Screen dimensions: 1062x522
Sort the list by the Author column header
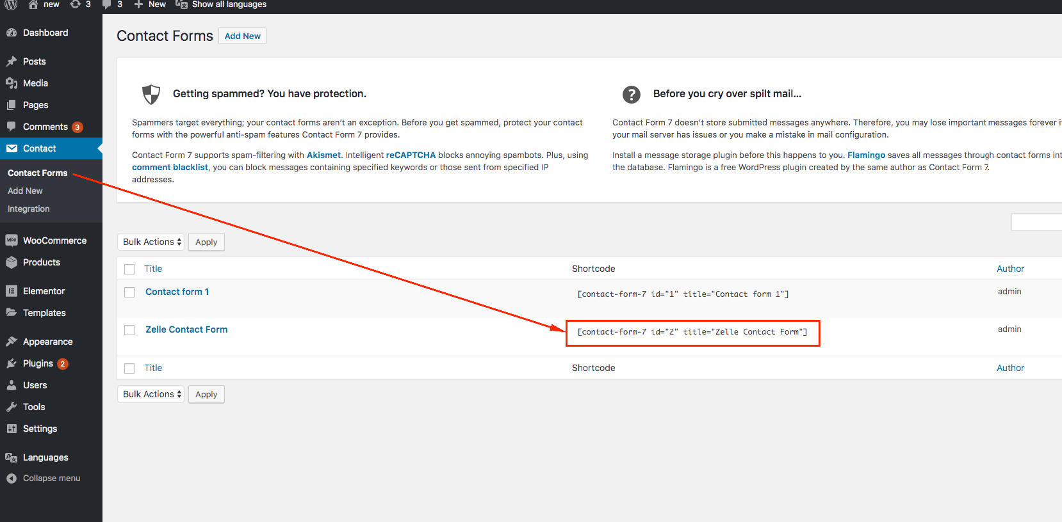(x=1010, y=269)
